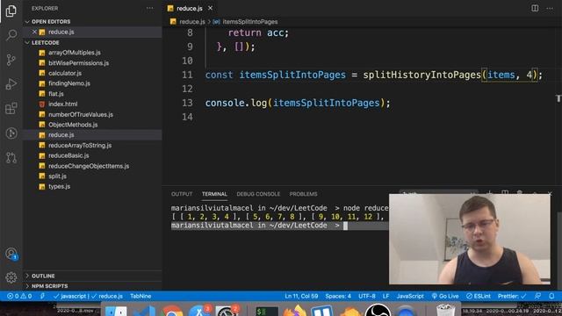Select the reduce.js editor tab
Viewport: 562px width, 316px height.
coord(190,8)
